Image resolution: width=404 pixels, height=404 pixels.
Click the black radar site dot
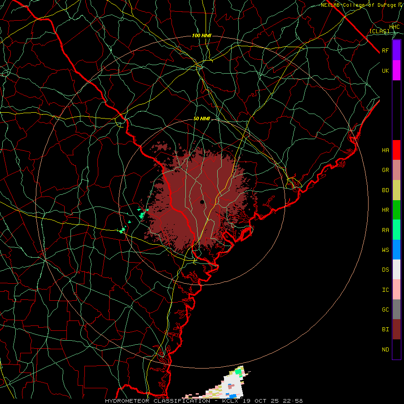pyautogui.click(x=202, y=202)
